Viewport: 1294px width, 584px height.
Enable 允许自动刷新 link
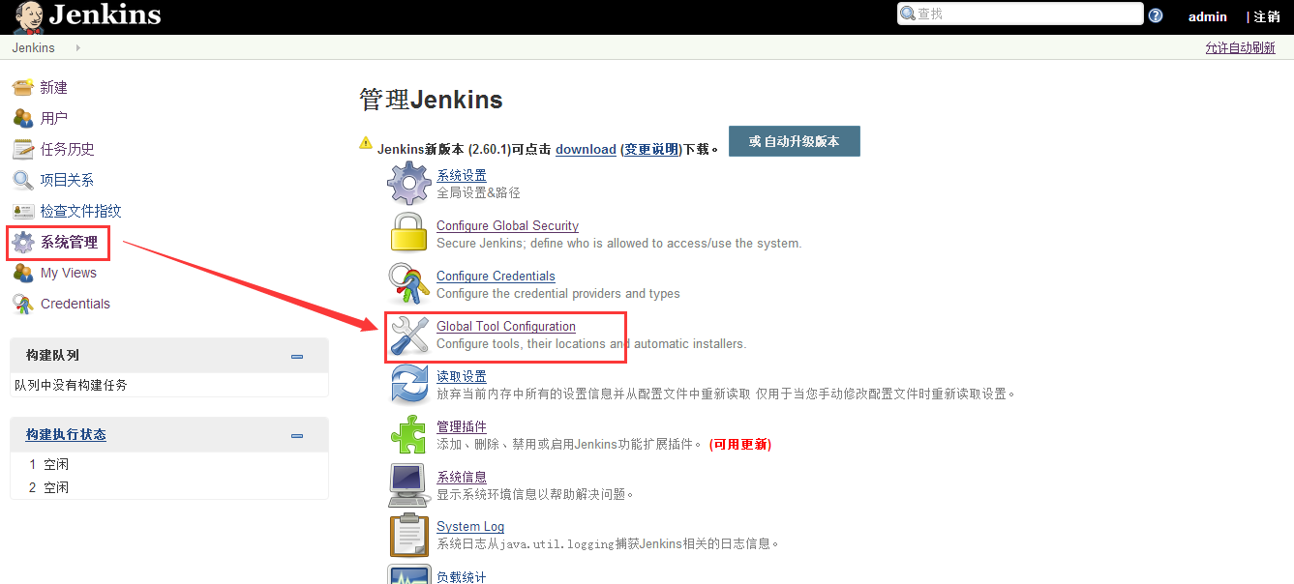(1240, 47)
